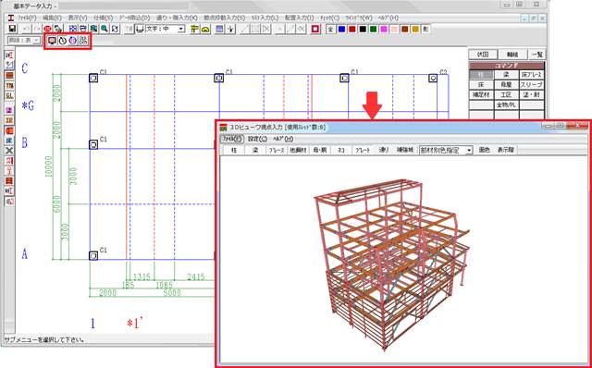592x368 pixels.
Task: Switch to the 軸組 view button
Action: click(x=512, y=55)
